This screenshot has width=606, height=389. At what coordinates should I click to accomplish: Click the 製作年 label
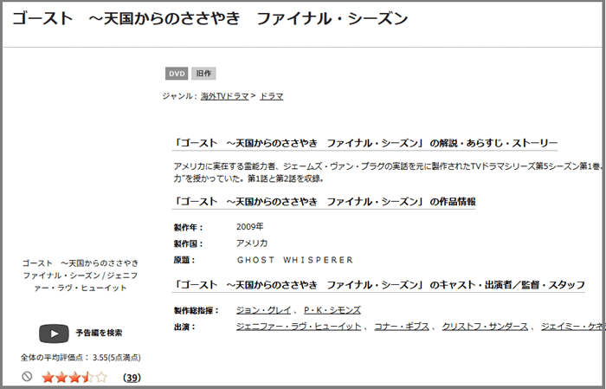click(188, 227)
